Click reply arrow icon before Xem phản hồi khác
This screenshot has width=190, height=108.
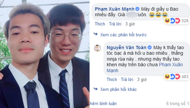tap(96, 89)
